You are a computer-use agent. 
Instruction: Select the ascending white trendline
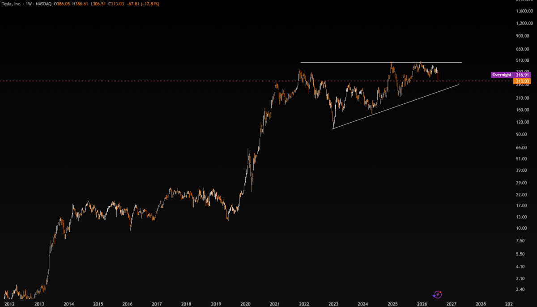pyautogui.click(x=396, y=107)
